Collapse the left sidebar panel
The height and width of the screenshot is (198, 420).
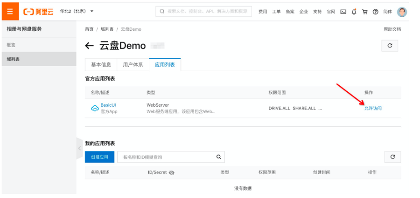(79, 148)
